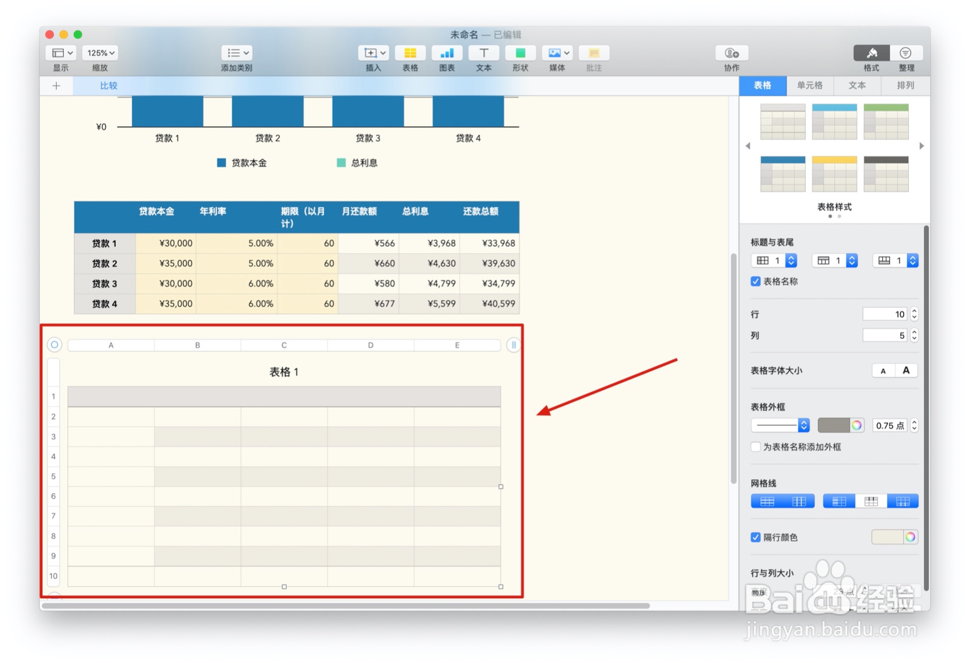Toggle vertical body gridlines button
The width and height of the screenshot is (970, 663).
coord(799,501)
